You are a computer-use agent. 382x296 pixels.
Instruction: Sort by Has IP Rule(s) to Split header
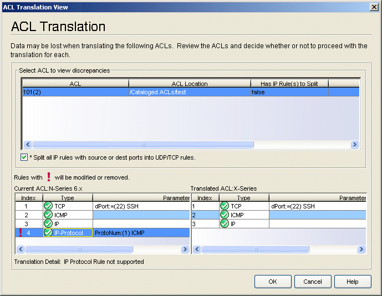coord(289,84)
